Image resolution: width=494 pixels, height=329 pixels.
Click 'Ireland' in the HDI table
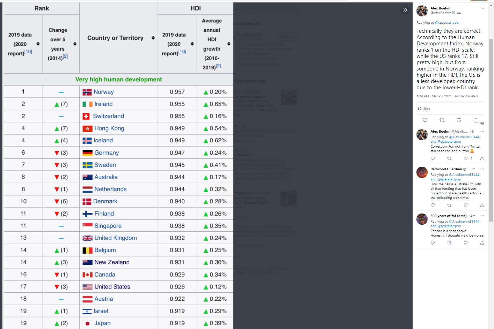click(103, 104)
